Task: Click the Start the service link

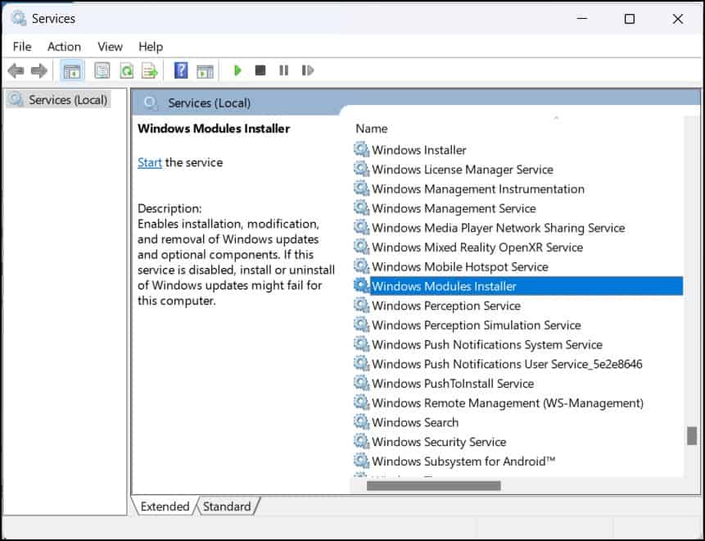Action: pos(150,162)
